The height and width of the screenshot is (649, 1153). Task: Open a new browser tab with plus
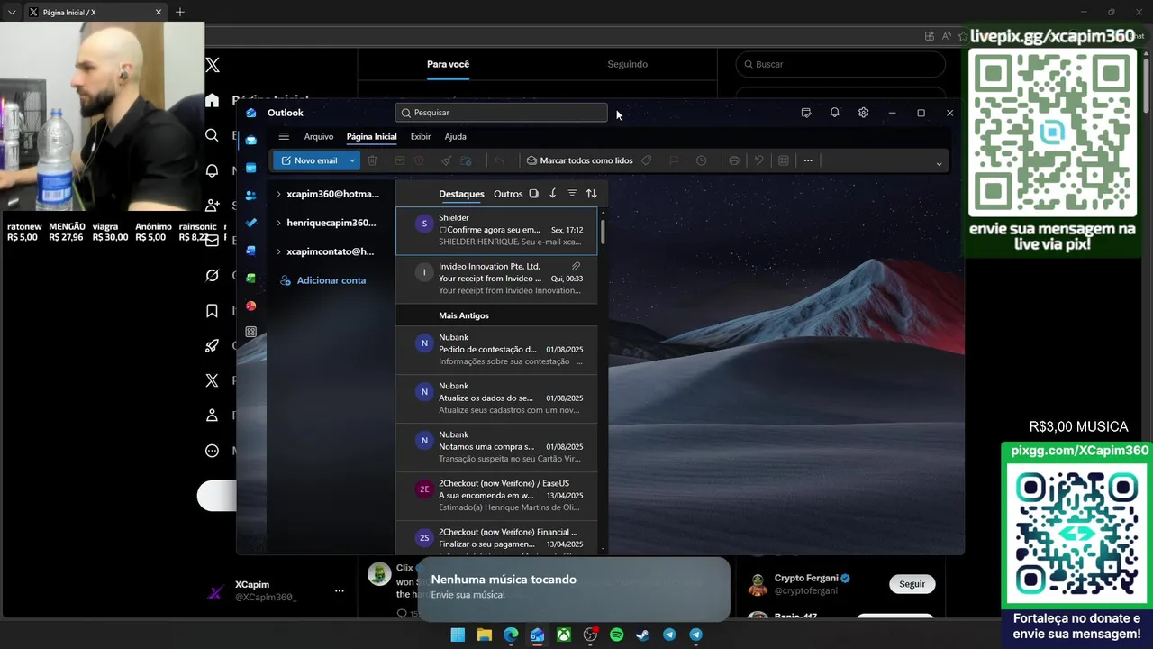[180, 12]
